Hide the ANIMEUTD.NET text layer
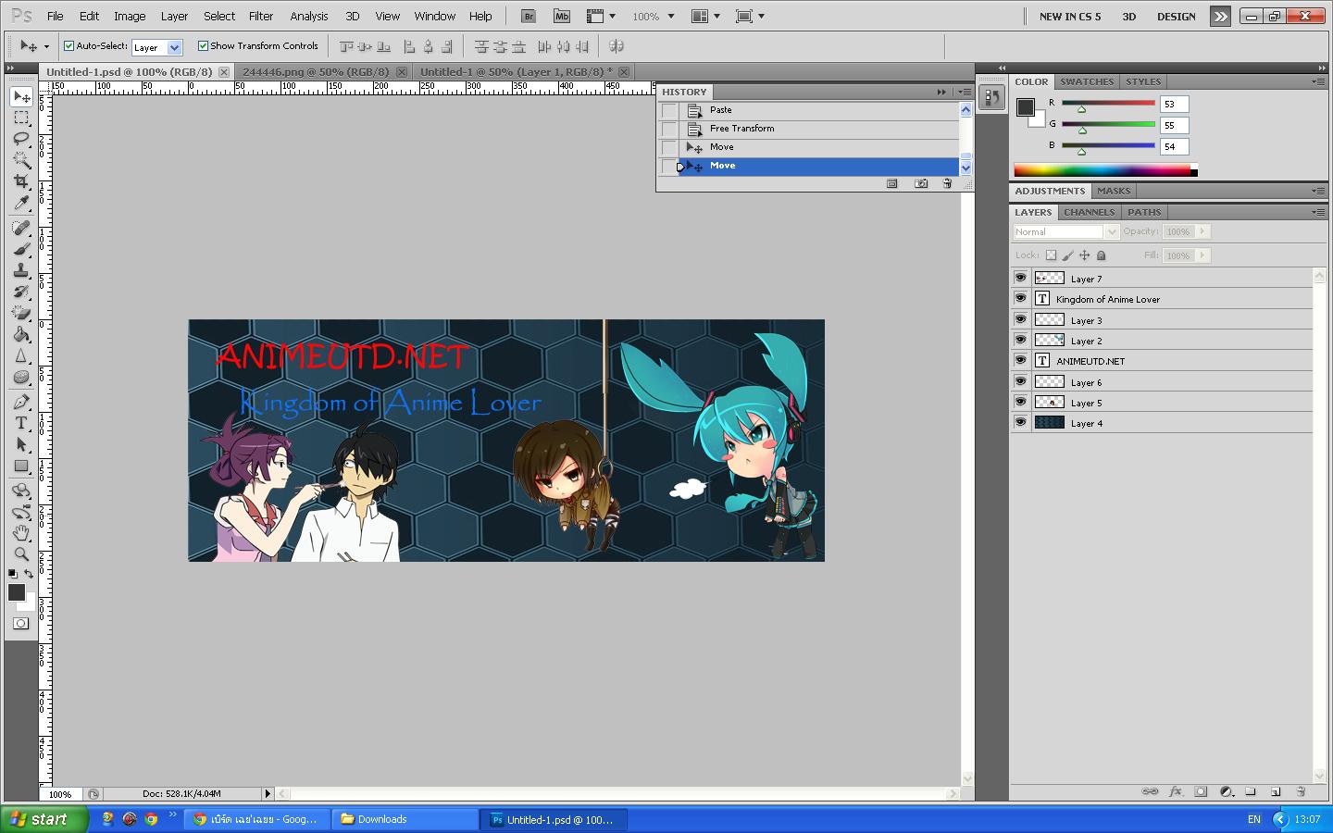 (x=1020, y=360)
